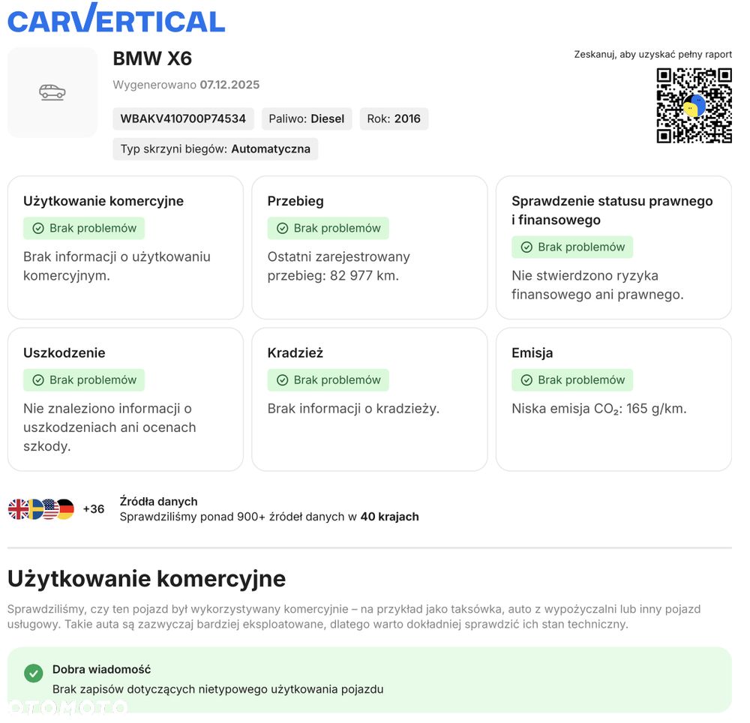Click Brak problemów badge under Kradzież

(x=328, y=380)
